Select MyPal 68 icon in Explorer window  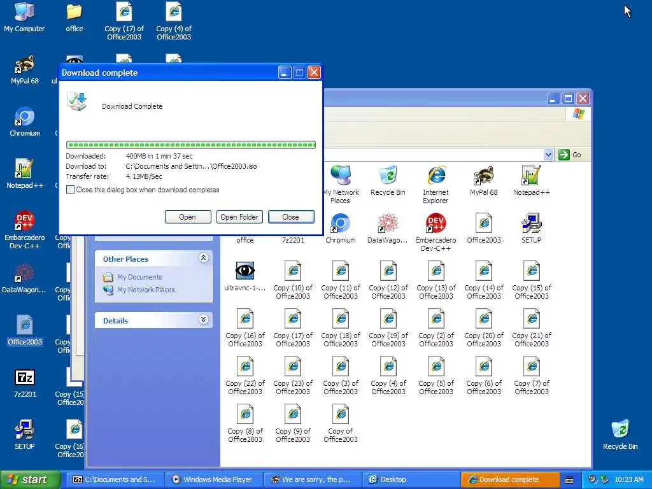point(484,180)
